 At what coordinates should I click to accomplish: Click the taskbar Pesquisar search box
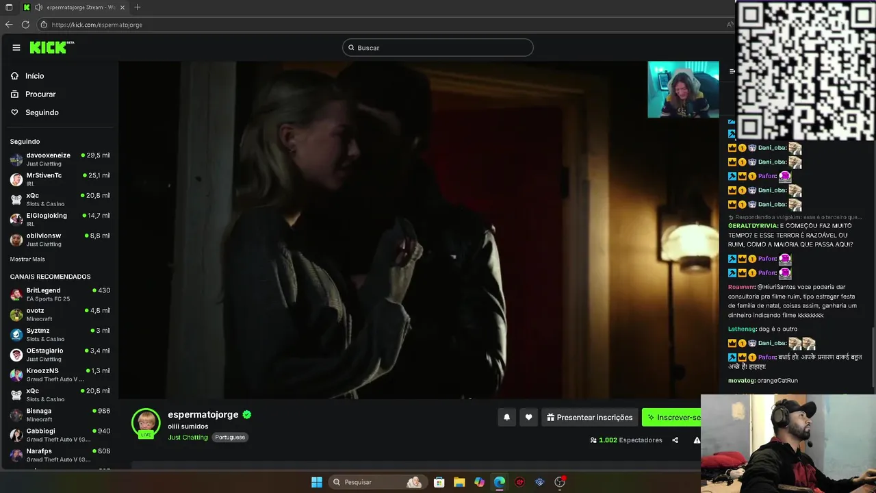pos(377,482)
